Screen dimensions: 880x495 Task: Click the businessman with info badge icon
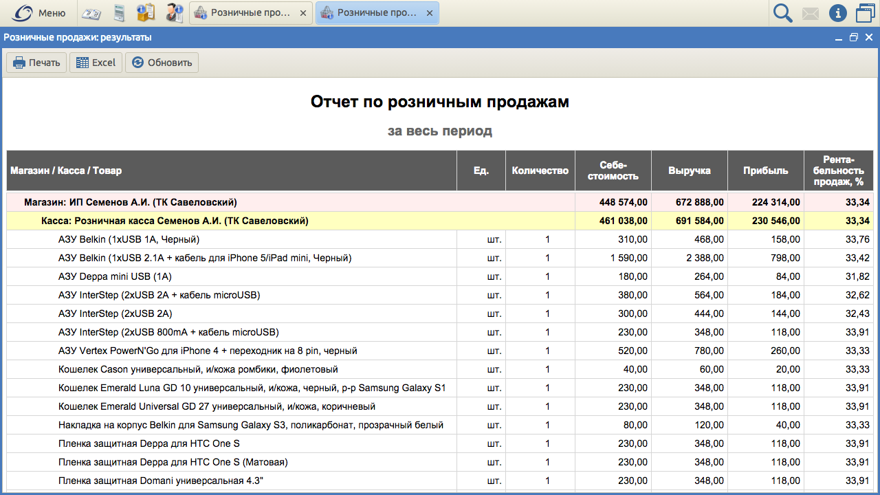174,13
